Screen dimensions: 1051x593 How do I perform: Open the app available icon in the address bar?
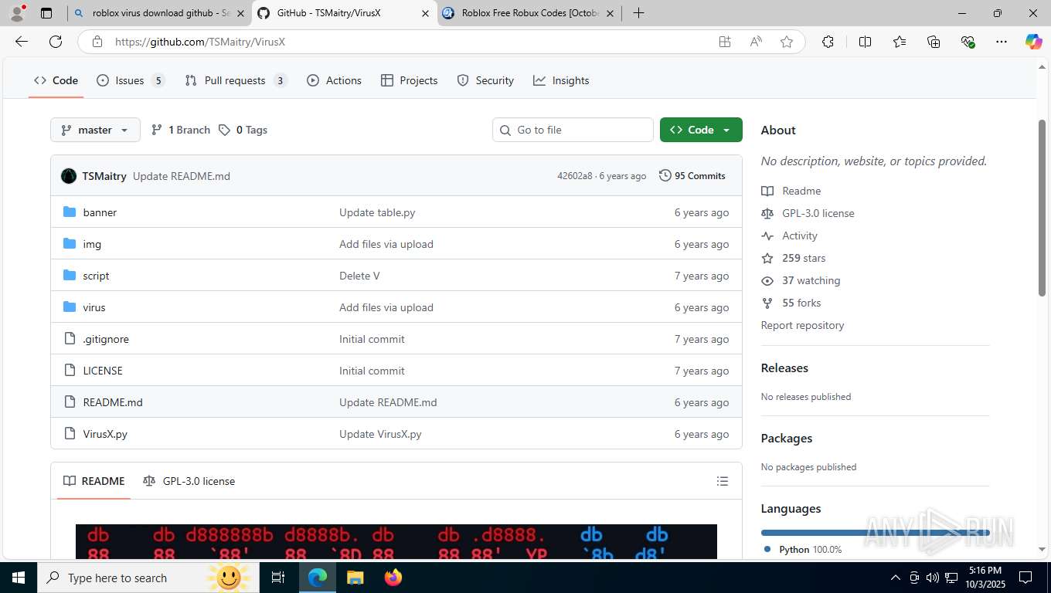click(725, 42)
